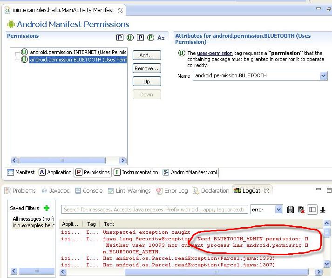332x278 pixels.
Task: Switch to the Permissions tab
Action: (93, 172)
